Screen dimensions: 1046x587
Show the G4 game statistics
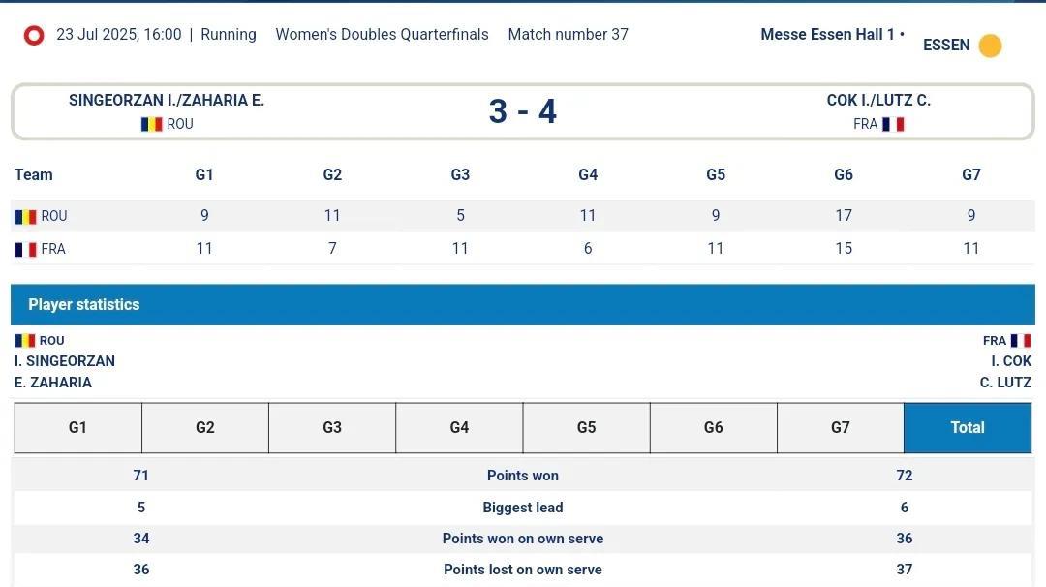point(459,428)
